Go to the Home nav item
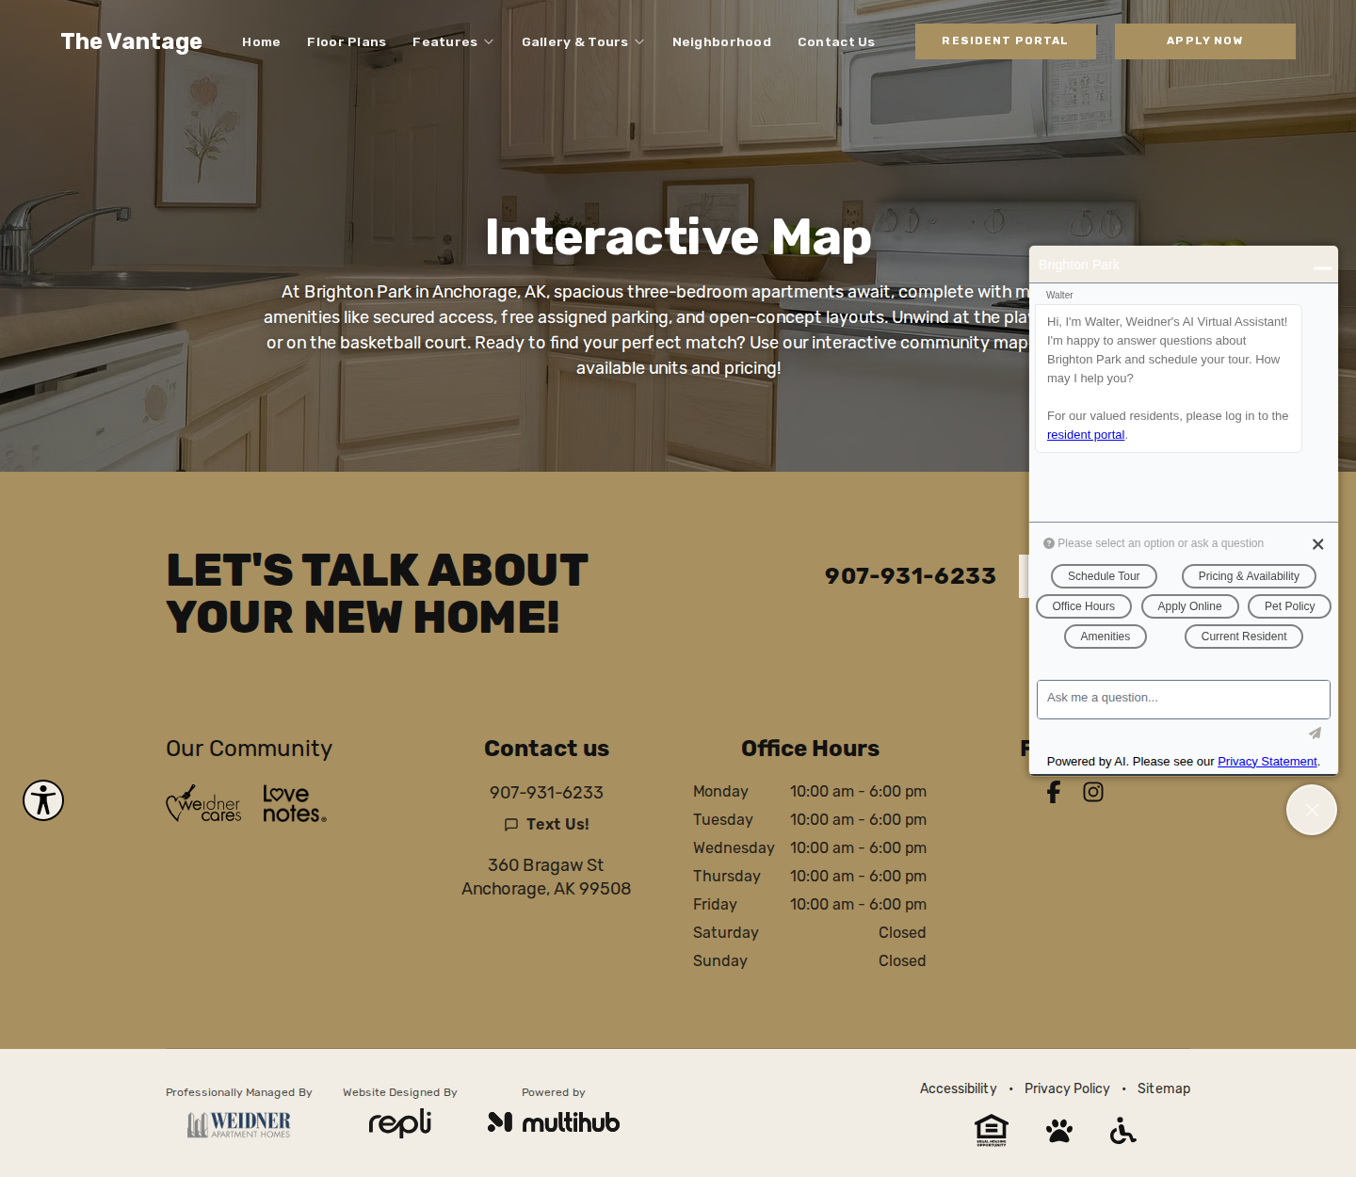This screenshot has height=1177, width=1356. [261, 42]
